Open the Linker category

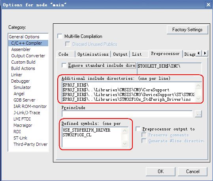(17, 75)
